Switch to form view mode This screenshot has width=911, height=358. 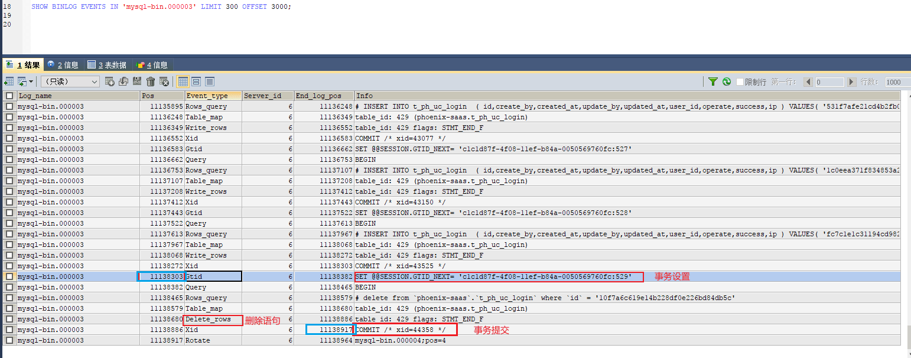[x=196, y=82]
